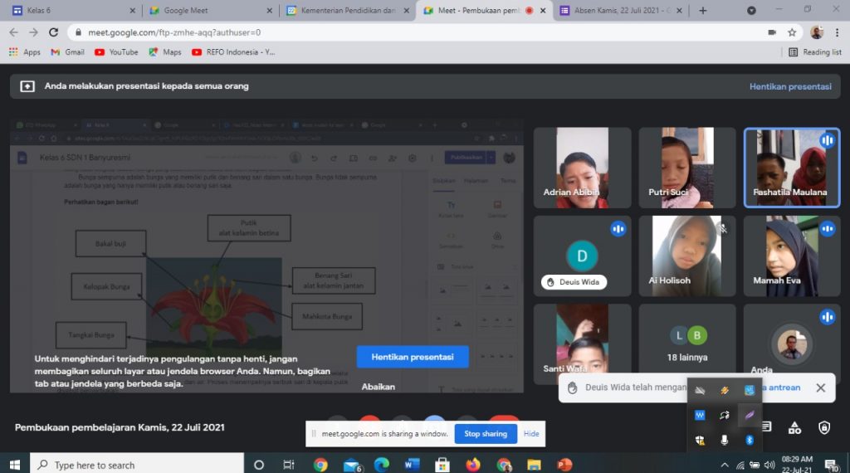Toggle bookmark star for this page
850x473 pixels.
click(x=793, y=32)
